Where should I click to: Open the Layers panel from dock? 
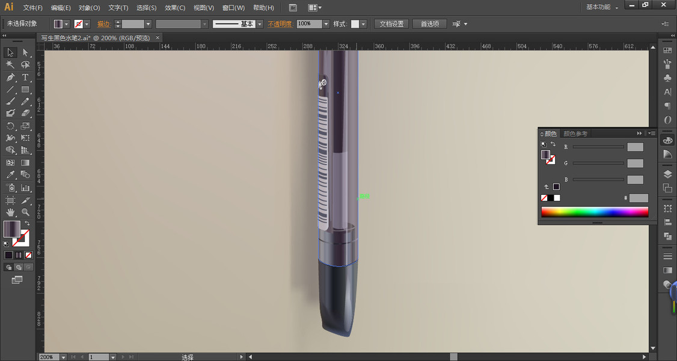click(667, 174)
